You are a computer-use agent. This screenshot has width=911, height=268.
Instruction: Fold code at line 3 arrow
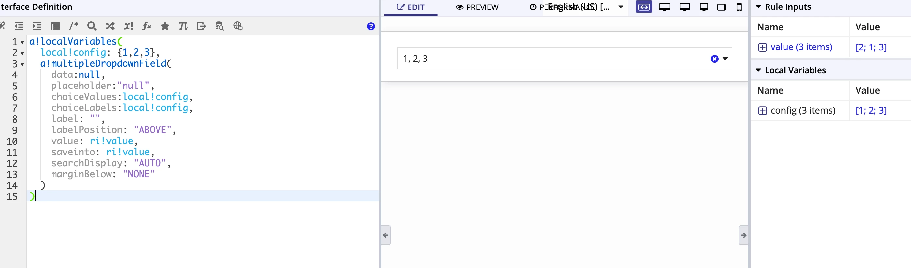click(x=22, y=64)
